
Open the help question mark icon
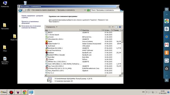120,27
